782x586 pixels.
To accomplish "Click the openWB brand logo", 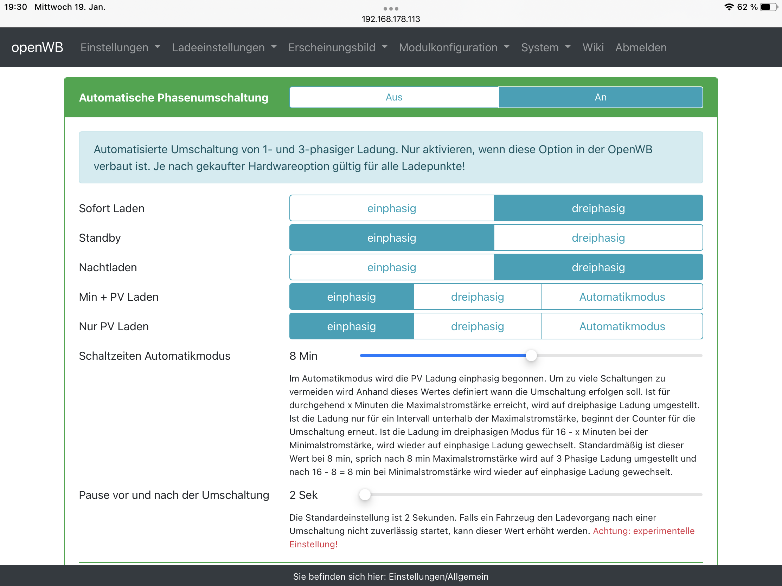I will tap(37, 47).
